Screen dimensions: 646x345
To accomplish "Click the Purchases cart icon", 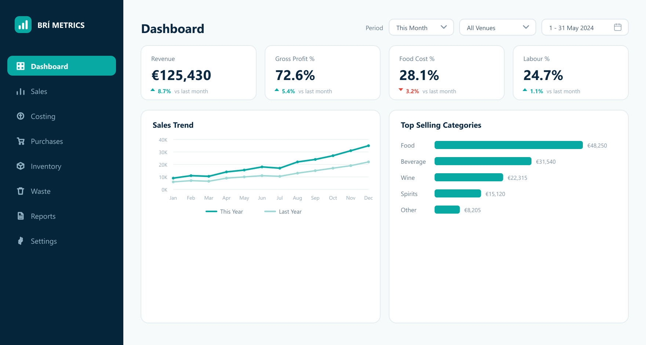I will pyautogui.click(x=21, y=141).
